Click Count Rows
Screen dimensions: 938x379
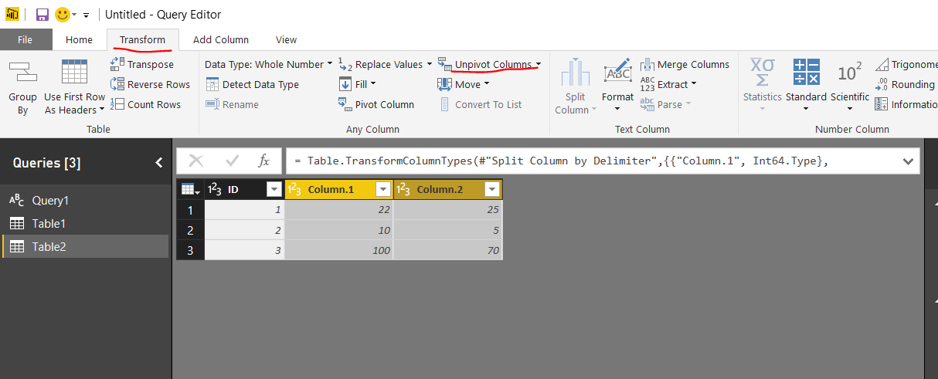pyautogui.click(x=145, y=104)
